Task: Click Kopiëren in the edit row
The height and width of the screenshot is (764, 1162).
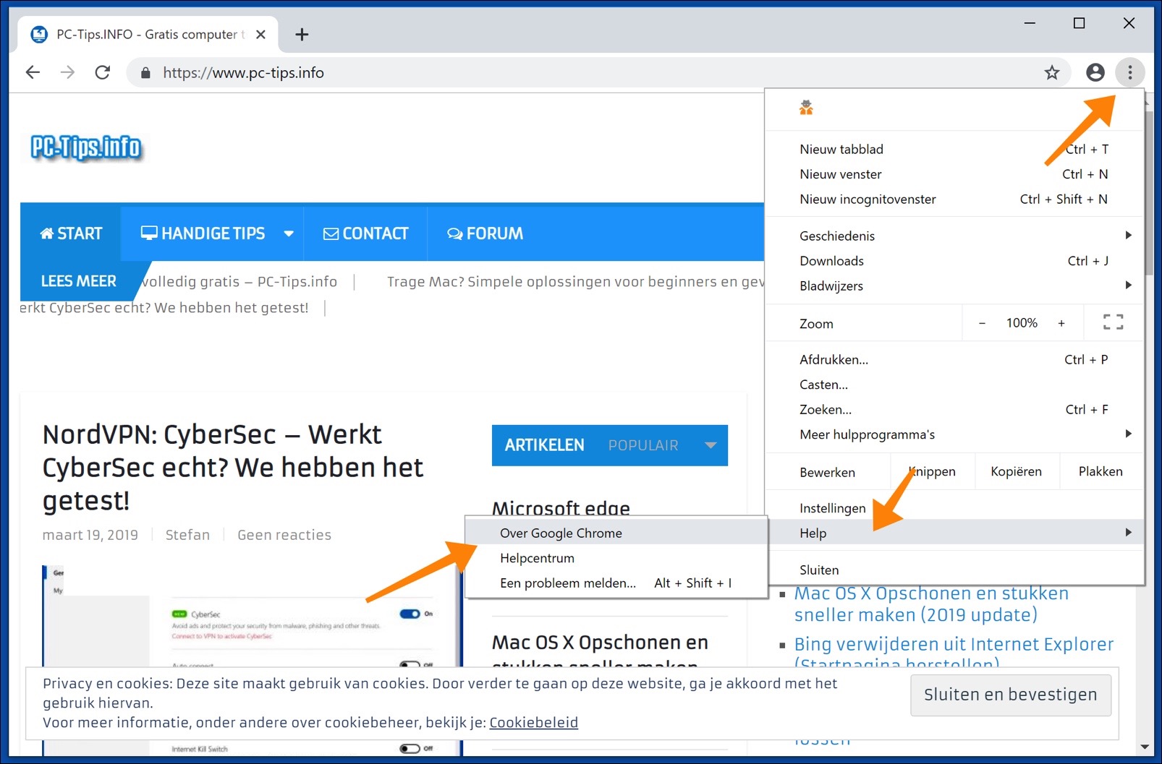Action: coord(1017,471)
